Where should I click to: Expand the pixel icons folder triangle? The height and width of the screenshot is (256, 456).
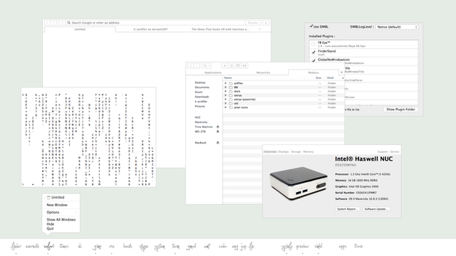tap(226, 107)
